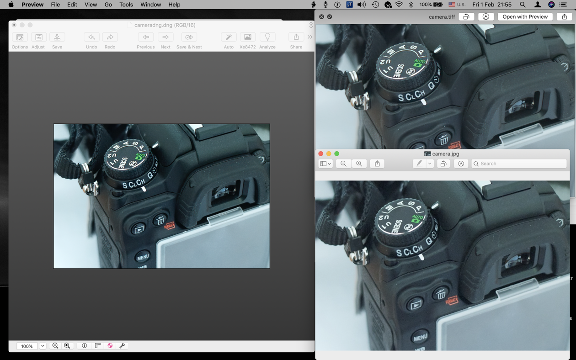Show Markup toolbar in the camera.jpg window

[461, 164]
